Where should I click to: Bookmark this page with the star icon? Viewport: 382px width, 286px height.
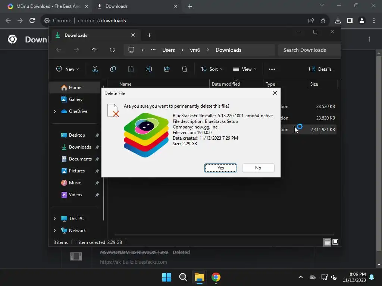tap(323, 21)
